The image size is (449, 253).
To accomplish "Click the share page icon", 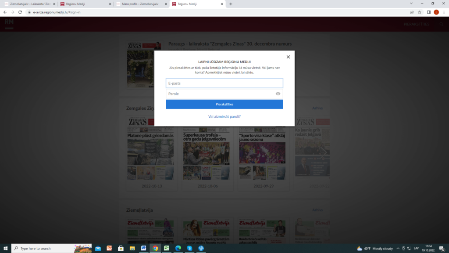I will [412, 12].
